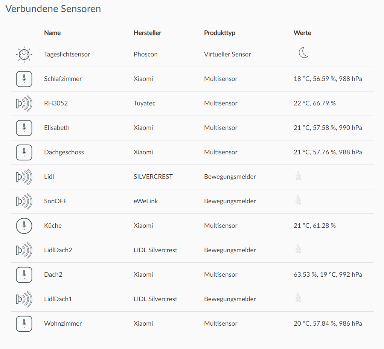
Task: Click the round Küche thermometer icon
Action: (24, 226)
